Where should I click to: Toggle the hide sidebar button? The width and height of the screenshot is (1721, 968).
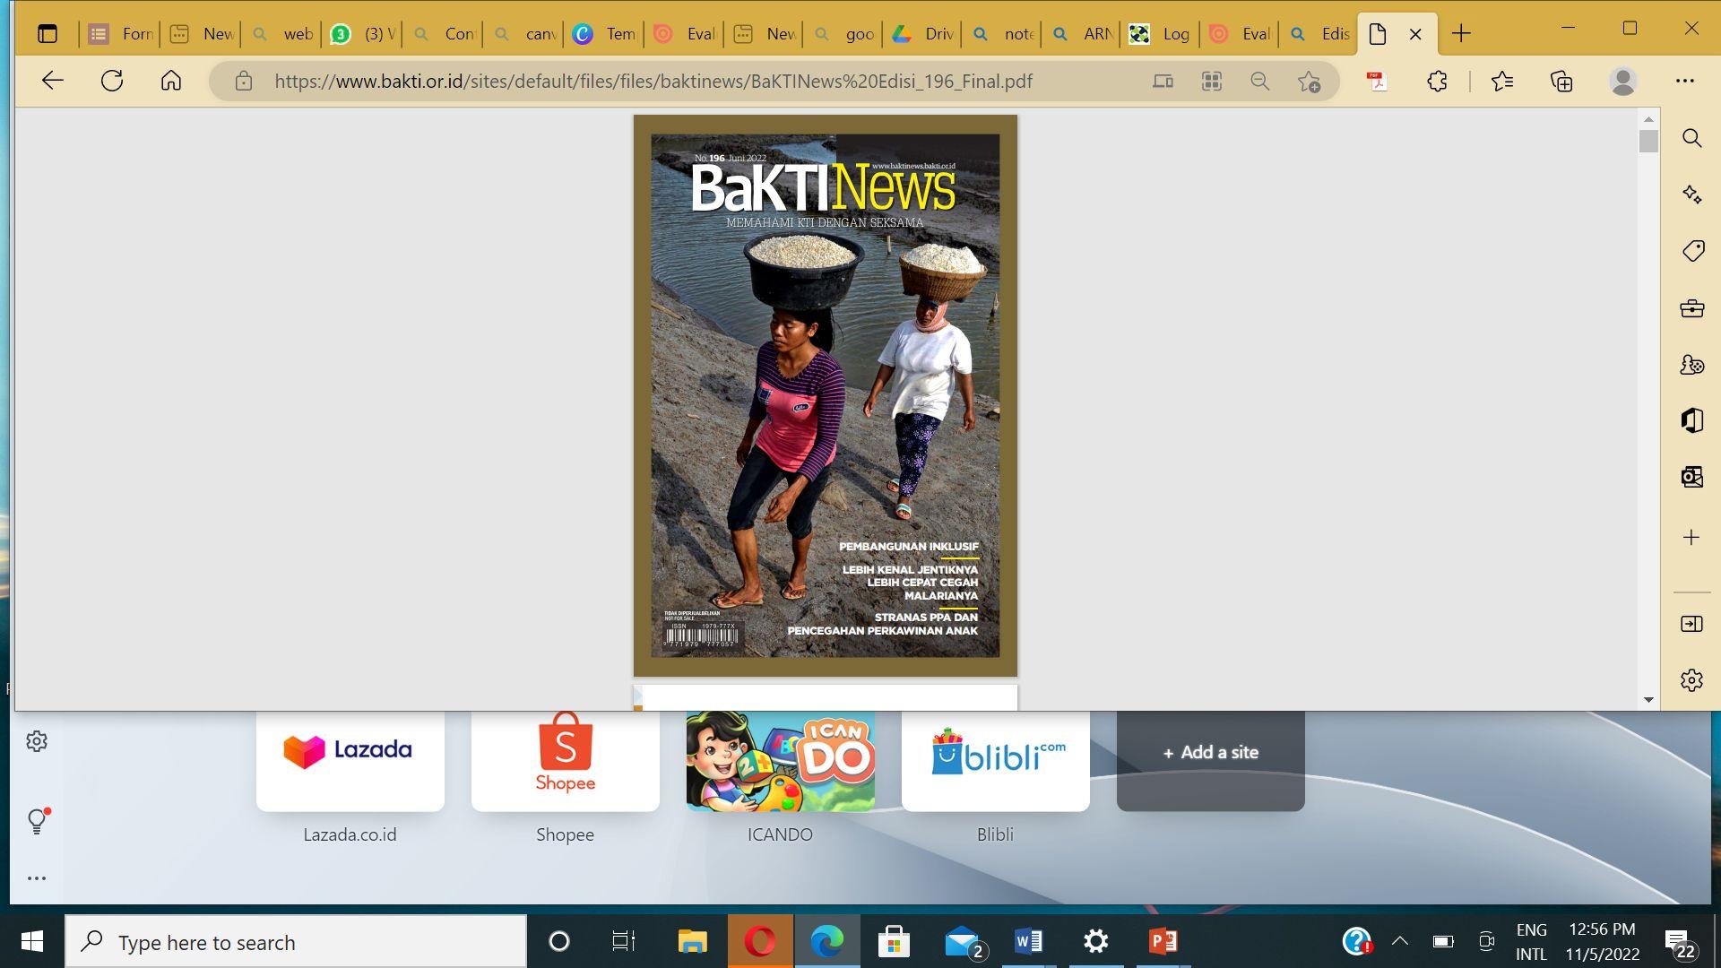(1691, 624)
